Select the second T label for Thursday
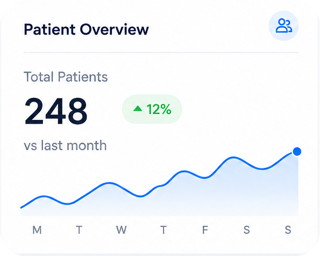 [x=163, y=230]
